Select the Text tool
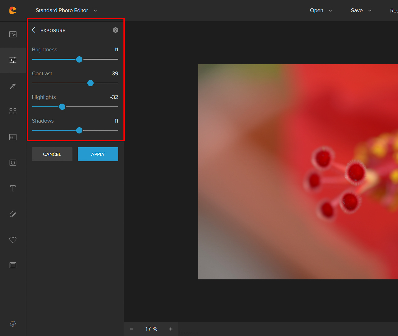The image size is (398, 336). point(13,188)
